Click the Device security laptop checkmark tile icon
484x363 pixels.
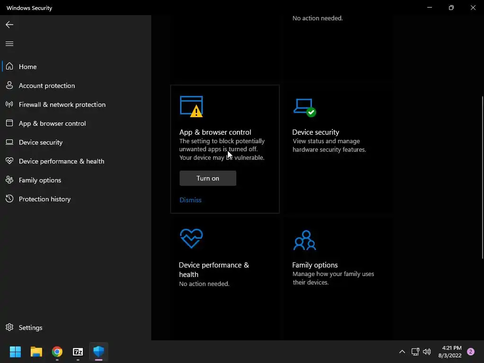[305, 108]
